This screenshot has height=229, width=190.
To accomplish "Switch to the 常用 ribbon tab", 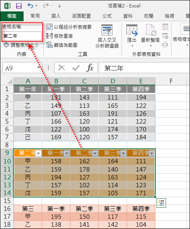I will [35, 16].
